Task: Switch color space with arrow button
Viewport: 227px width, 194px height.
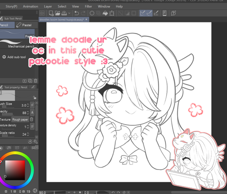Action: click(x=35, y=191)
